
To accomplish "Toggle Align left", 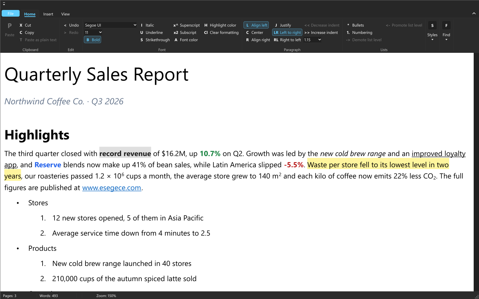I will click(x=256, y=25).
